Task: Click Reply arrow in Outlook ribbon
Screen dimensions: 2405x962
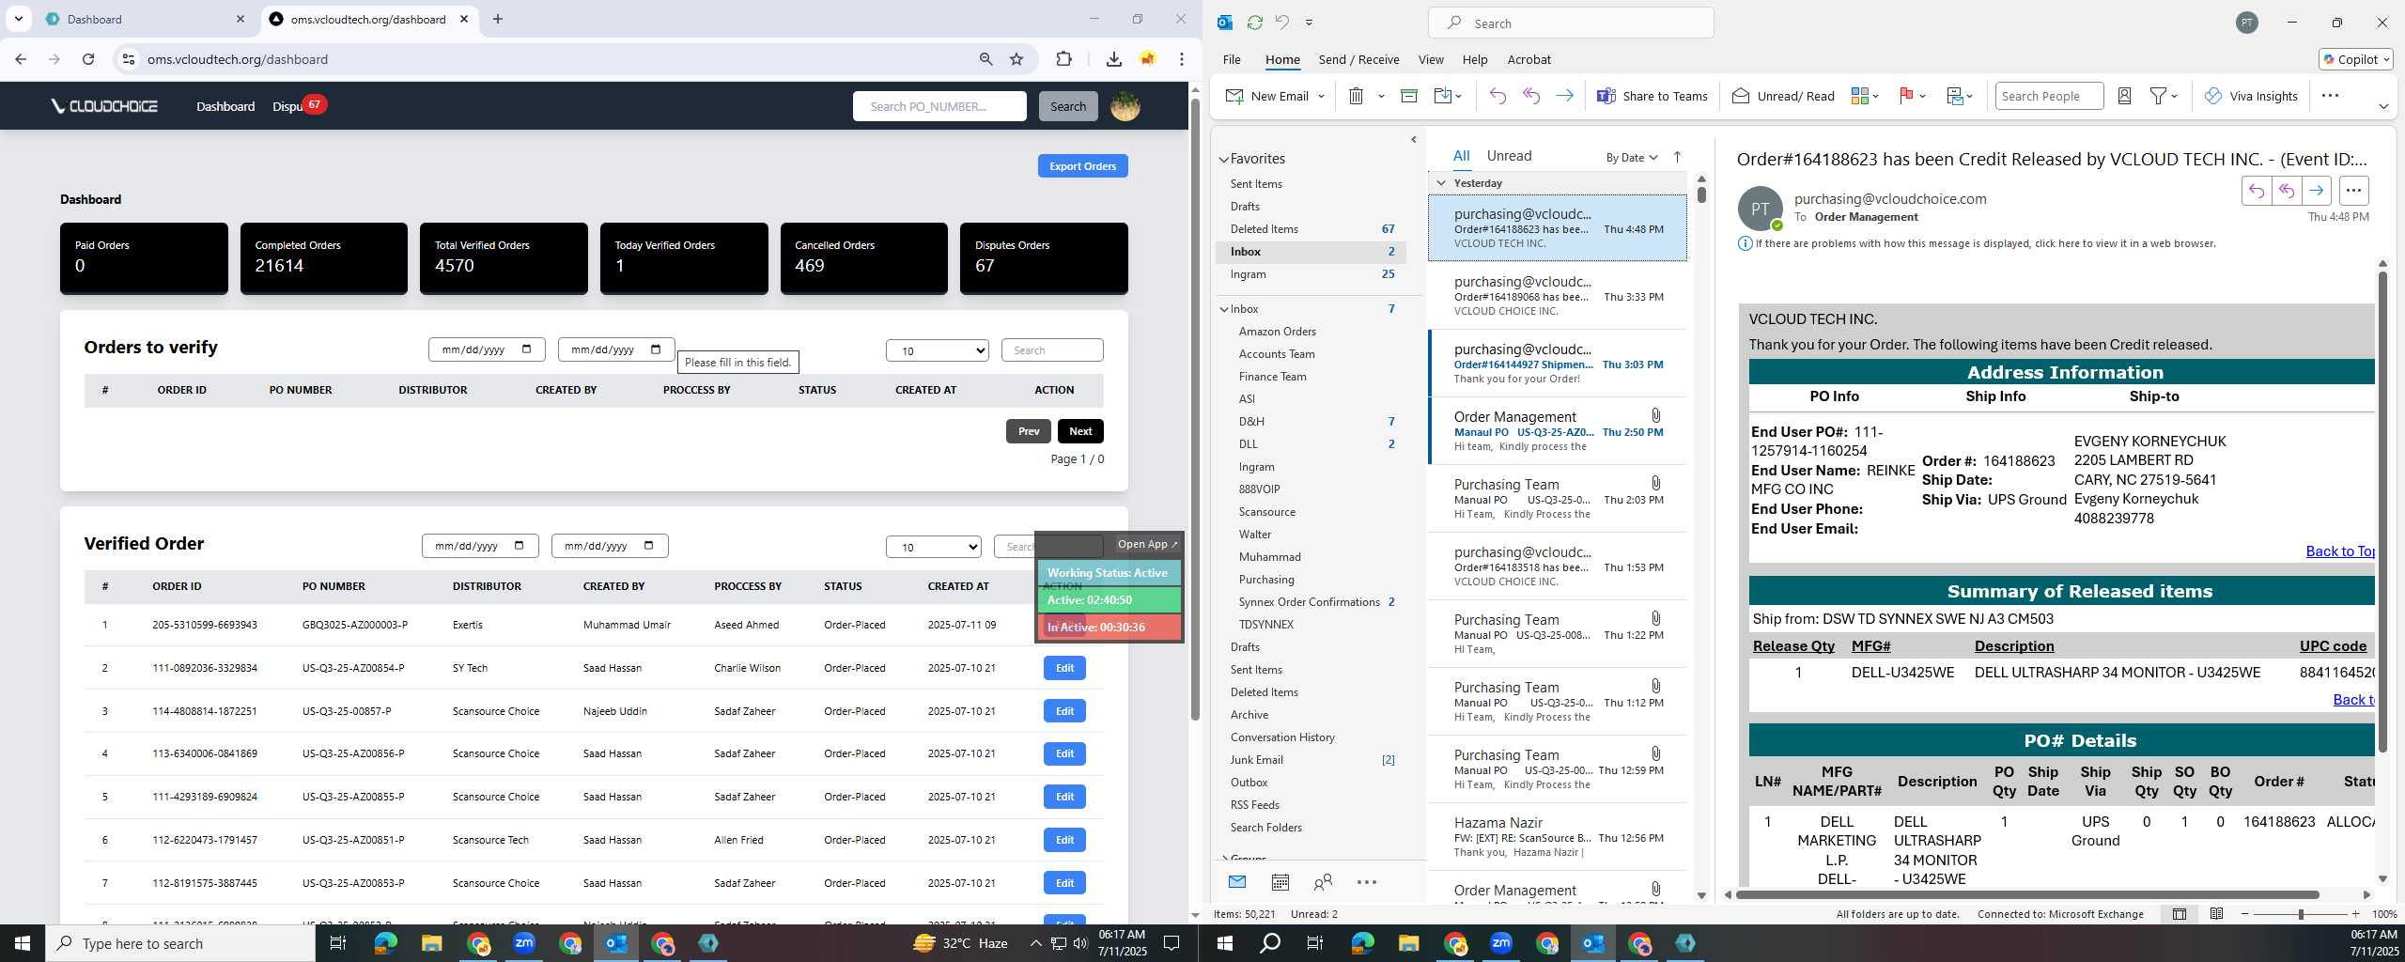Action: pyautogui.click(x=1497, y=96)
